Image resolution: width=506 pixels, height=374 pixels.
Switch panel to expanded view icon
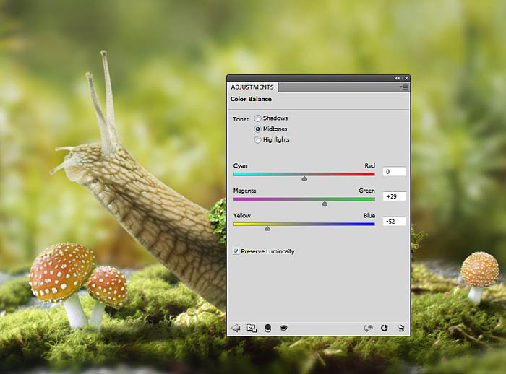tap(252, 328)
